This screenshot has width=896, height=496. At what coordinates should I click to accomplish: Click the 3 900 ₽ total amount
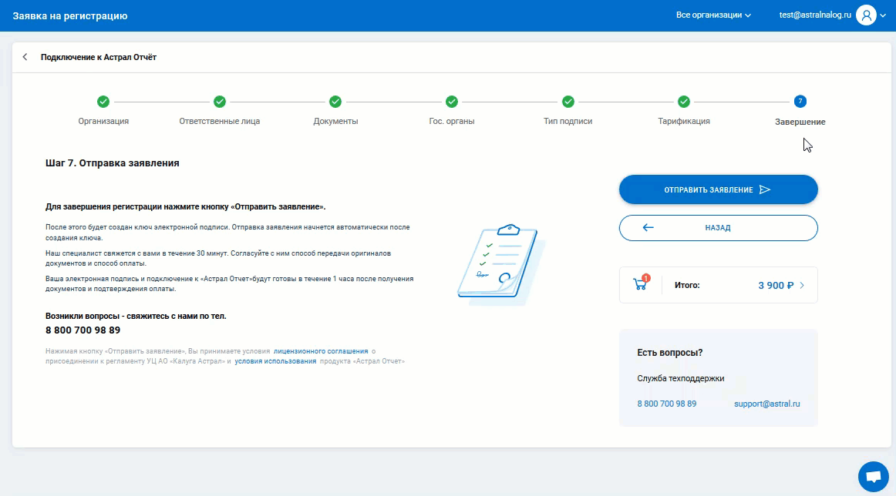click(x=776, y=286)
